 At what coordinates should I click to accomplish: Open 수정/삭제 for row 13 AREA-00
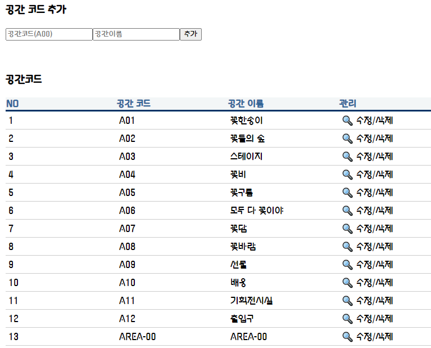coord(374,336)
